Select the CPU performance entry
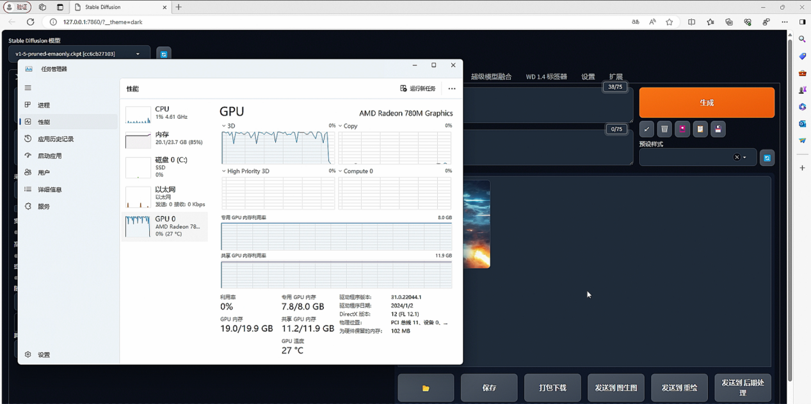Image resolution: width=811 pixels, height=404 pixels. [x=165, y=113]
